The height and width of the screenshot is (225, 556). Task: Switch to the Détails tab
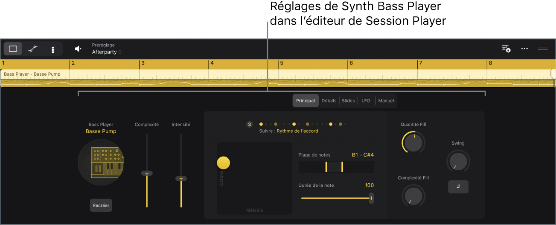pyautogui.click(x=329, y=101)
